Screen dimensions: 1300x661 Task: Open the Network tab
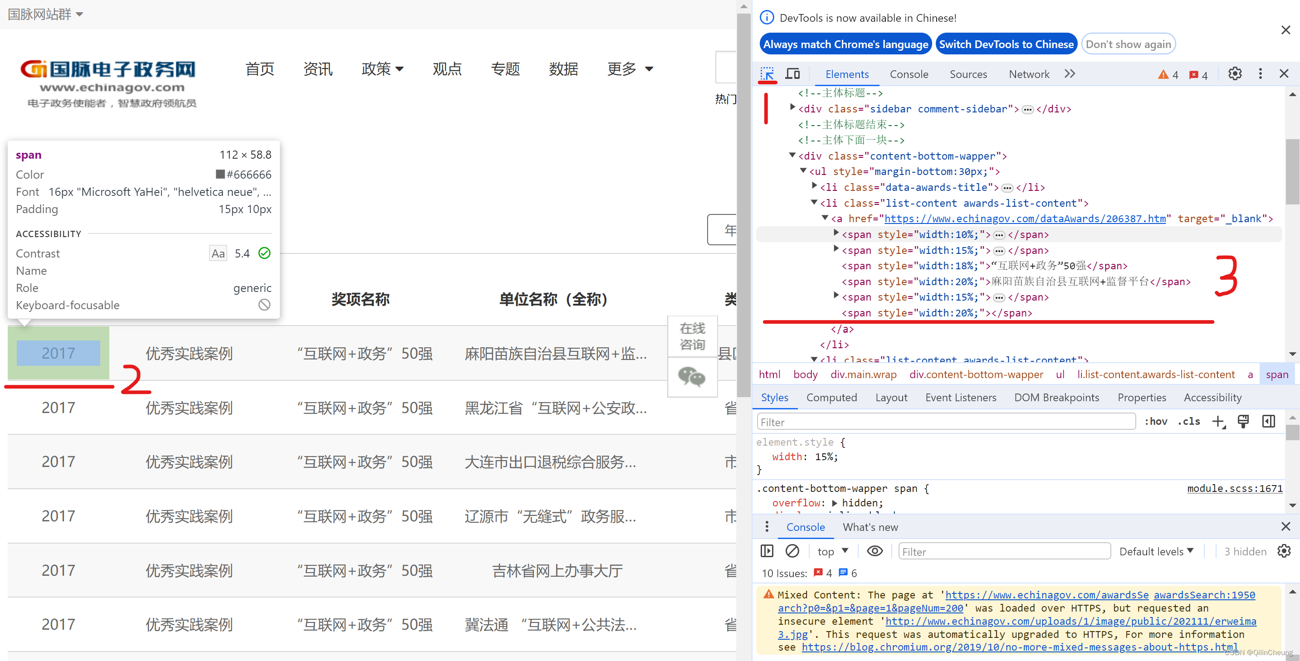[x=1029, y=74]
